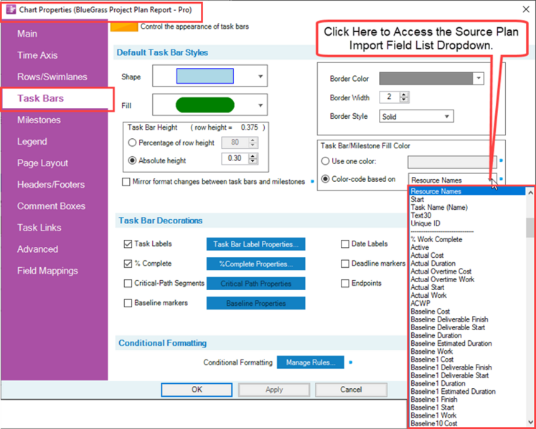Viewport: 536px width, 429px height.
Task: Open the Border Color dropdown
Action: [x=479, y=79]
